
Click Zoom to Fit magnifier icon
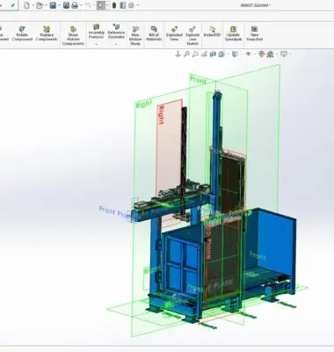coord(186,54)
